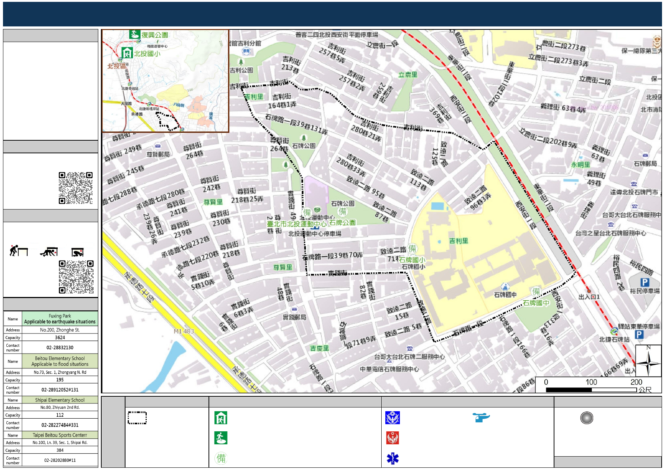This screenshot has width=665, height=470.
Task: Select 'Shipai Elementary School' name cell
Action: click(60, 400)
